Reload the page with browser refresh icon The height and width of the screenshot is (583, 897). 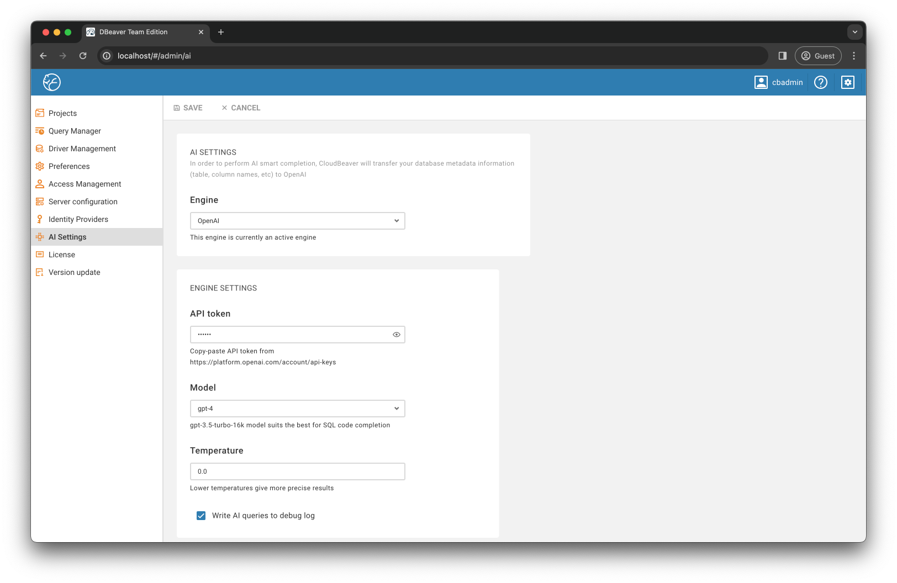[x=83, y=56]
